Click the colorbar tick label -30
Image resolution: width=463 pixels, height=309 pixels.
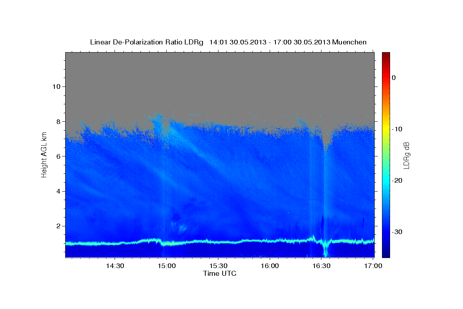[397, 232]
